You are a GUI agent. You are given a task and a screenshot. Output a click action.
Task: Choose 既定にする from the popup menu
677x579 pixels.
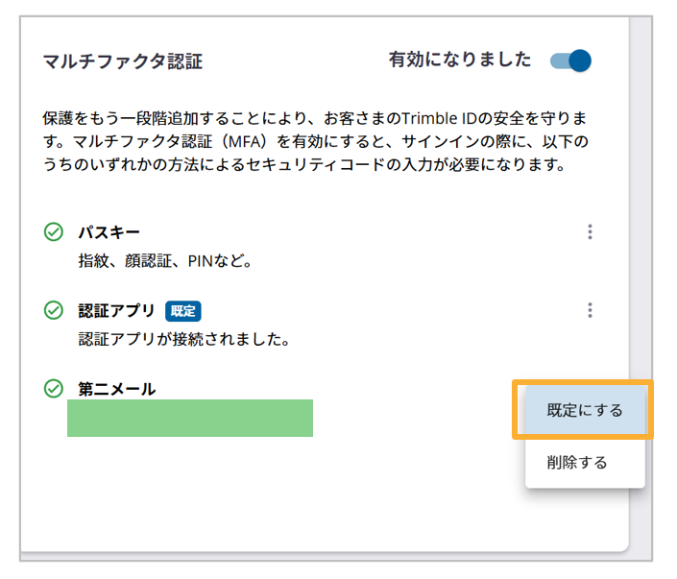point(585,410)
